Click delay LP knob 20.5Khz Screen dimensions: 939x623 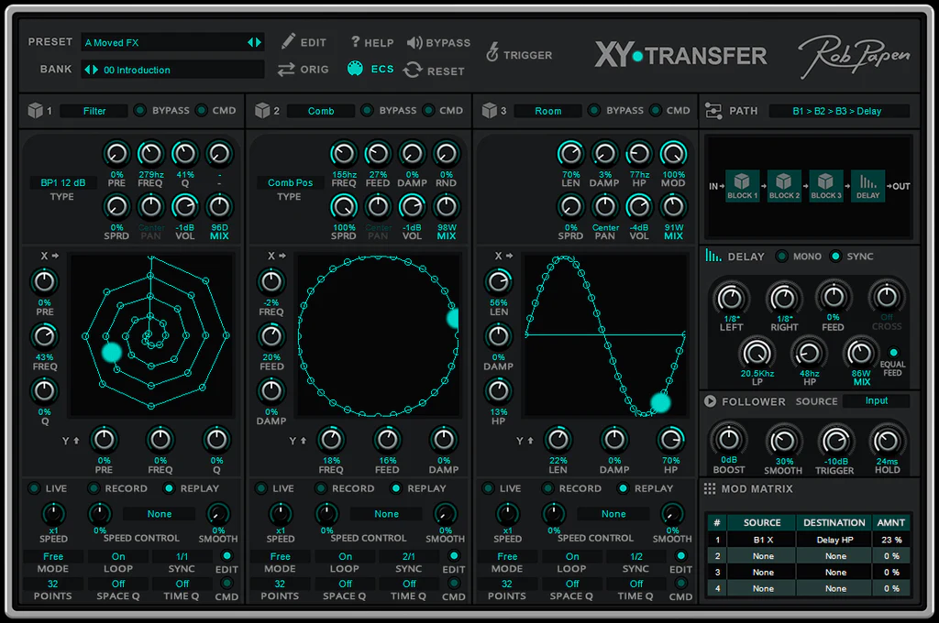click(x=757, y=353)
